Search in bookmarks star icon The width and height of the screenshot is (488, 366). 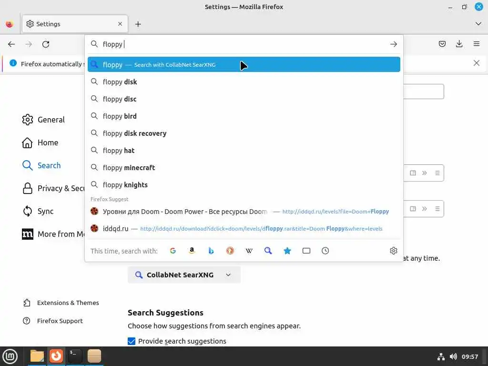[287, 251]
